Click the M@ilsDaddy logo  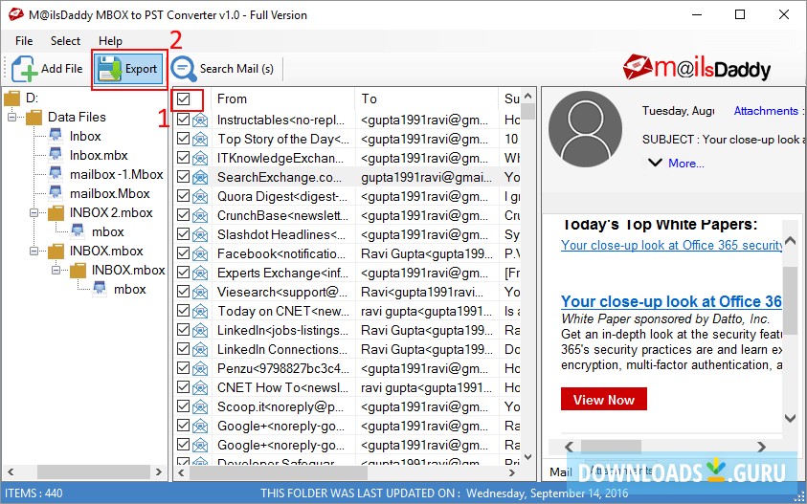pos(696,69)
